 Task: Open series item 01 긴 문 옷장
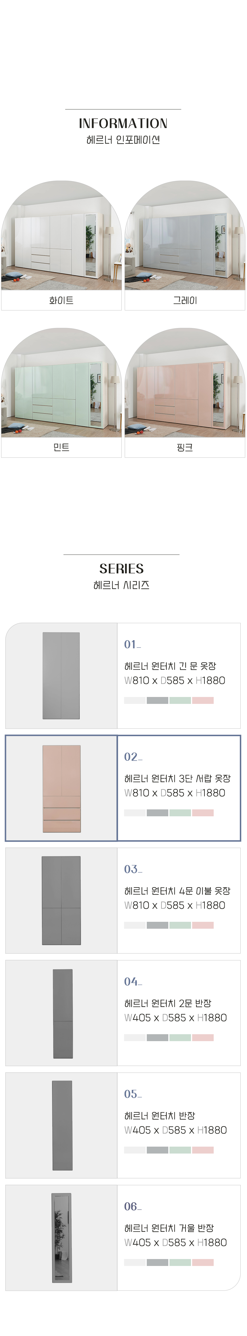(x=123, y=675)
